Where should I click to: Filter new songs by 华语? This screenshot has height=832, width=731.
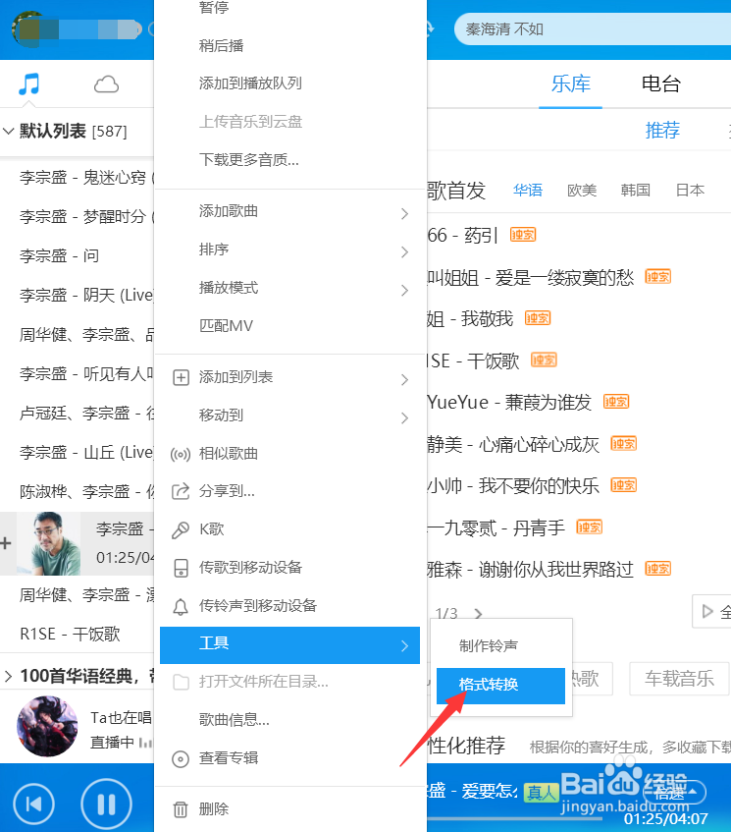[528, 190]
